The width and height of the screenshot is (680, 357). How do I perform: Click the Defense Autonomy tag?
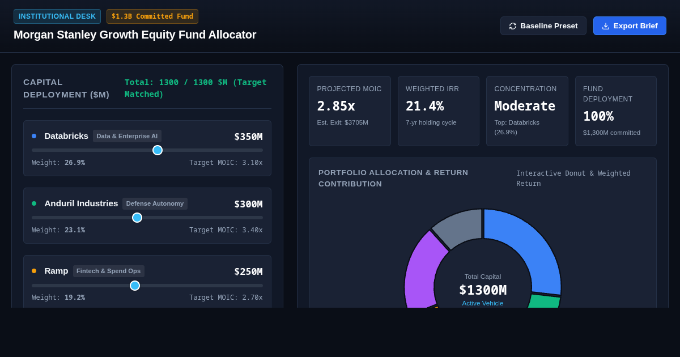coord(155,203)
